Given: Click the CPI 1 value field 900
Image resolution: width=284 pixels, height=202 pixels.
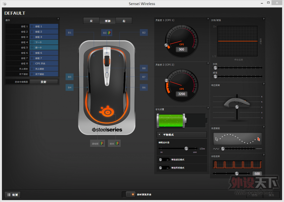Looking at the screenshot, I should click(x=181, y=49).
